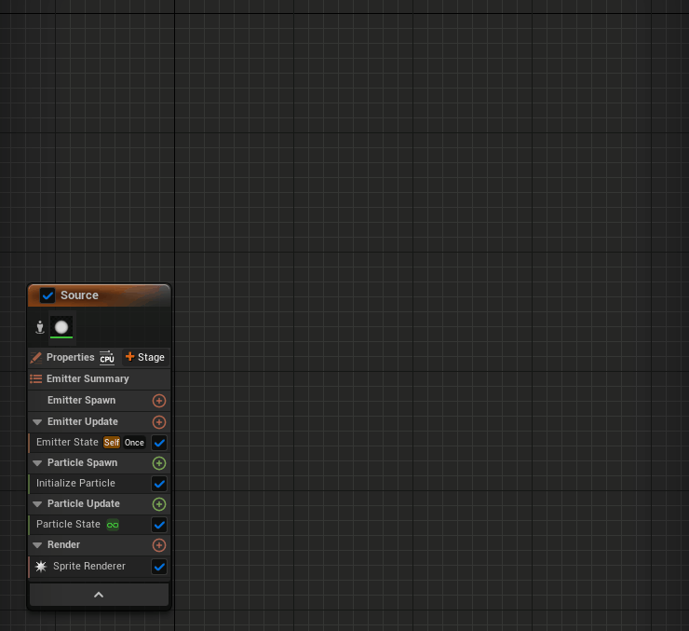Image resolution: width=689 pixels, height=631 pixels.
Task: Click the CPU sim target icon
Action: pyautogui.click(x=107, y=358)
